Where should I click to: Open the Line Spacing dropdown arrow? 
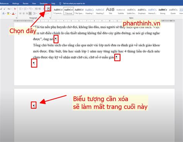37,14
